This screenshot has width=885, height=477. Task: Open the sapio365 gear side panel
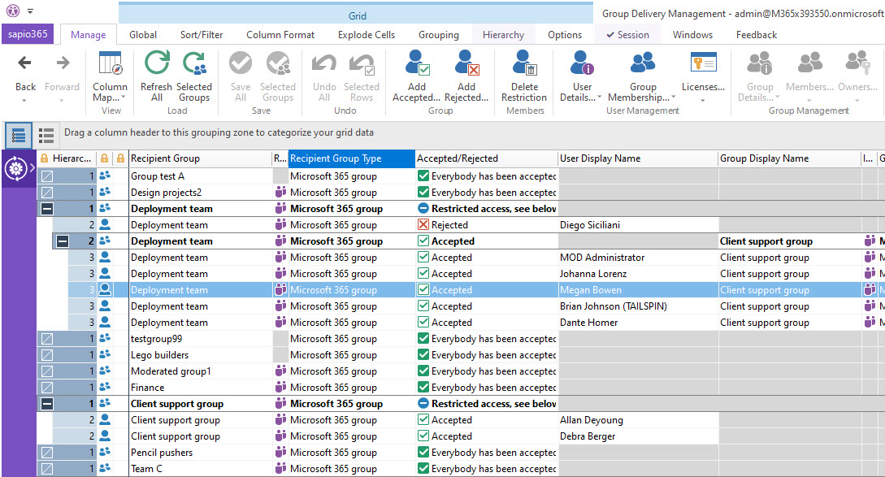tap(15, 168)
